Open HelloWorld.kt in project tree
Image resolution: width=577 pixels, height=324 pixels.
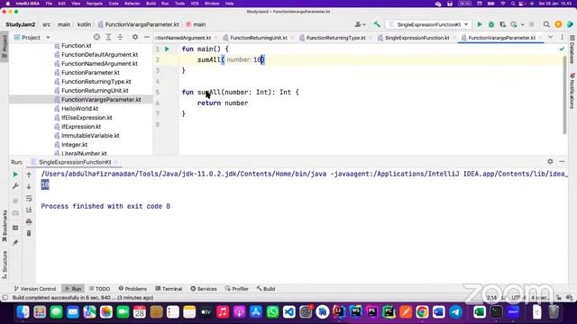(x=79, y=109)
